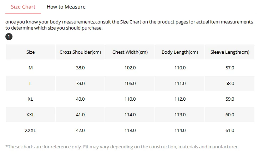Click the reference-only disclaimer text

(122, 147)
